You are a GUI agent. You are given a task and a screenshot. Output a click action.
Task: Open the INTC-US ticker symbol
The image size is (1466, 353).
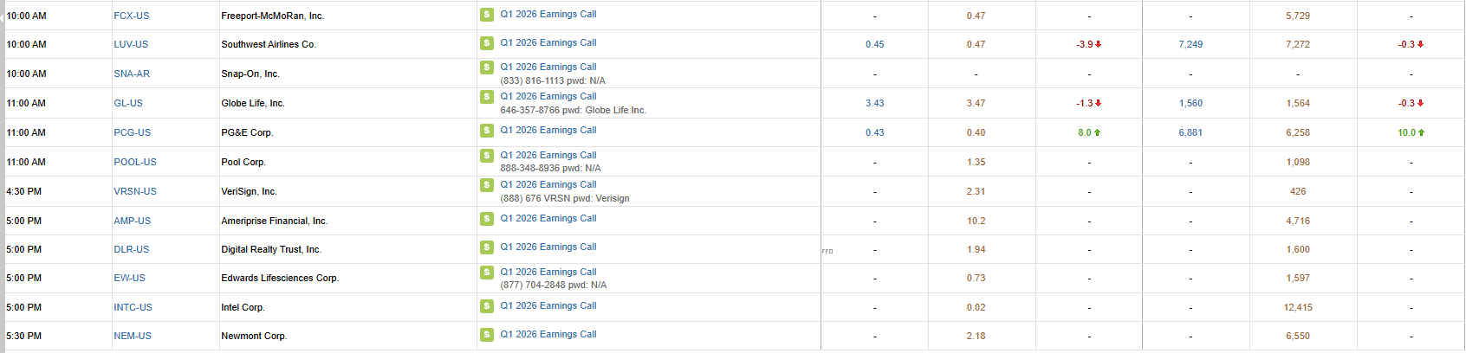click(x=133, y=307)
